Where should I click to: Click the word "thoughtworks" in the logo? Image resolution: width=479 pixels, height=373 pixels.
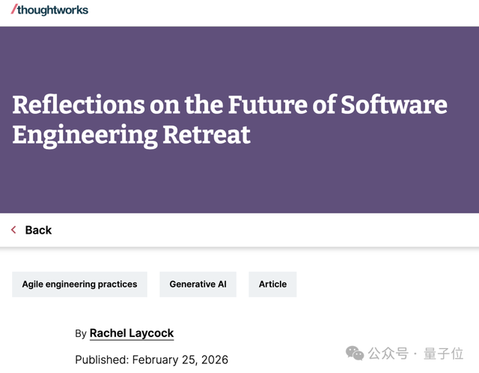pyautogui.click(x=52, y=10)
